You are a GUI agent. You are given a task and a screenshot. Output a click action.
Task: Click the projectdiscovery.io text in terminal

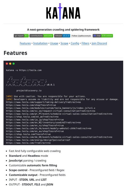(x=29, y=91)
